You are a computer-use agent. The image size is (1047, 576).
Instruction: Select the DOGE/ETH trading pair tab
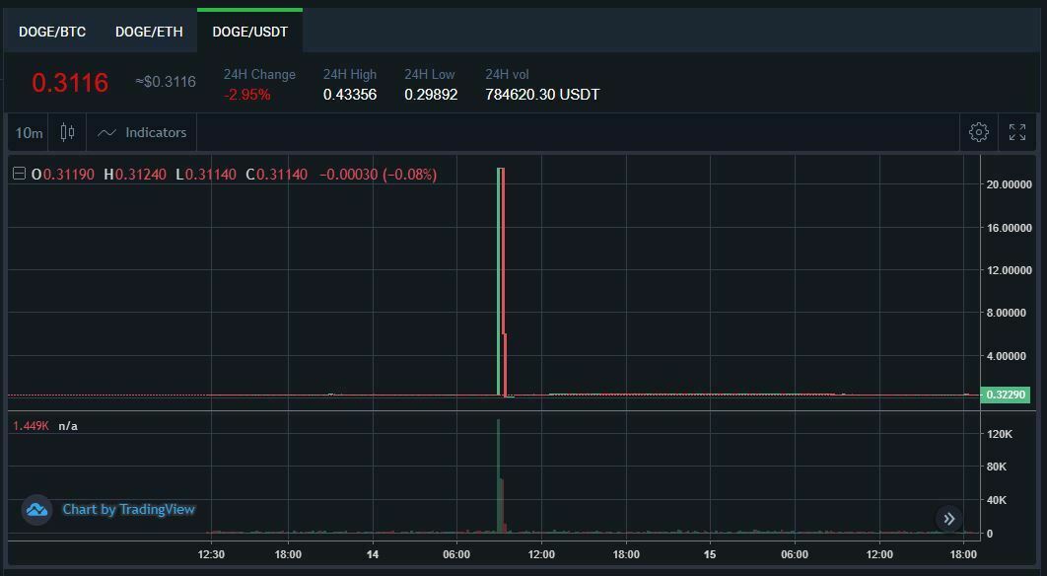pyautogui.click(x=149, y=32)
